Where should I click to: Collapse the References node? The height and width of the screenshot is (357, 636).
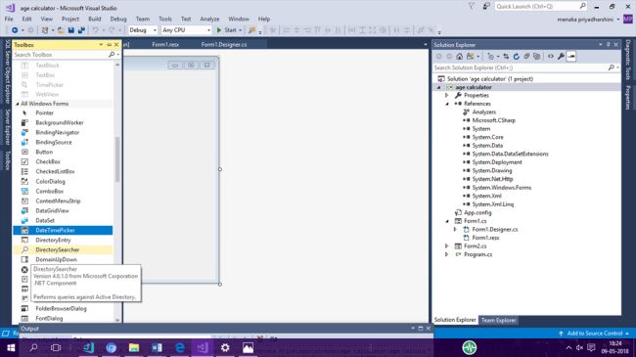pos(447,104)
